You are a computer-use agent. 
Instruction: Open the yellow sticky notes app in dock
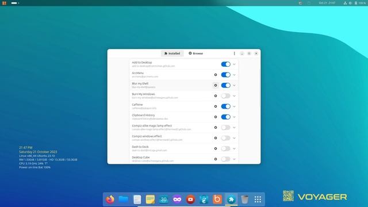tap(150, 200)
